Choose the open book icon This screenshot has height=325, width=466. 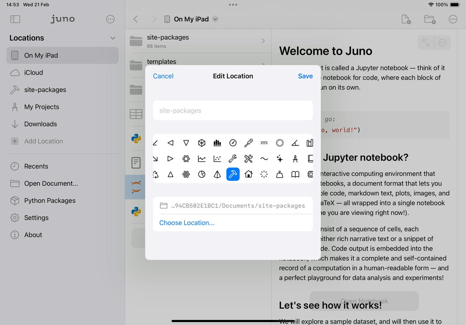pos(295,174)
